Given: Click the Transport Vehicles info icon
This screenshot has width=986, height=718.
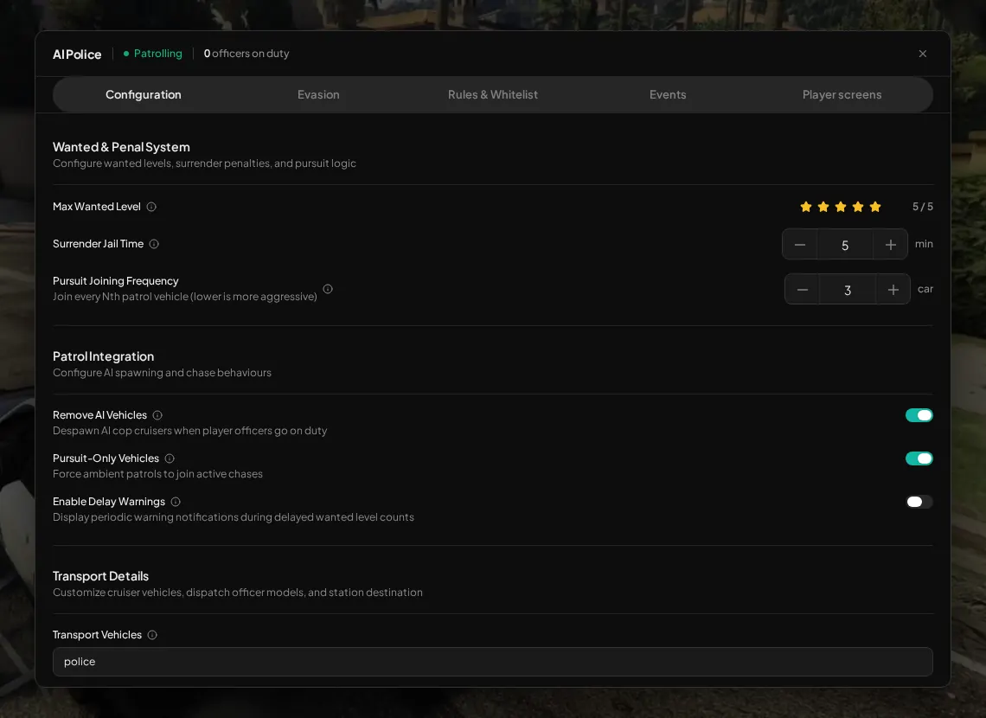Looking at the screenshot, I should 152,635.
